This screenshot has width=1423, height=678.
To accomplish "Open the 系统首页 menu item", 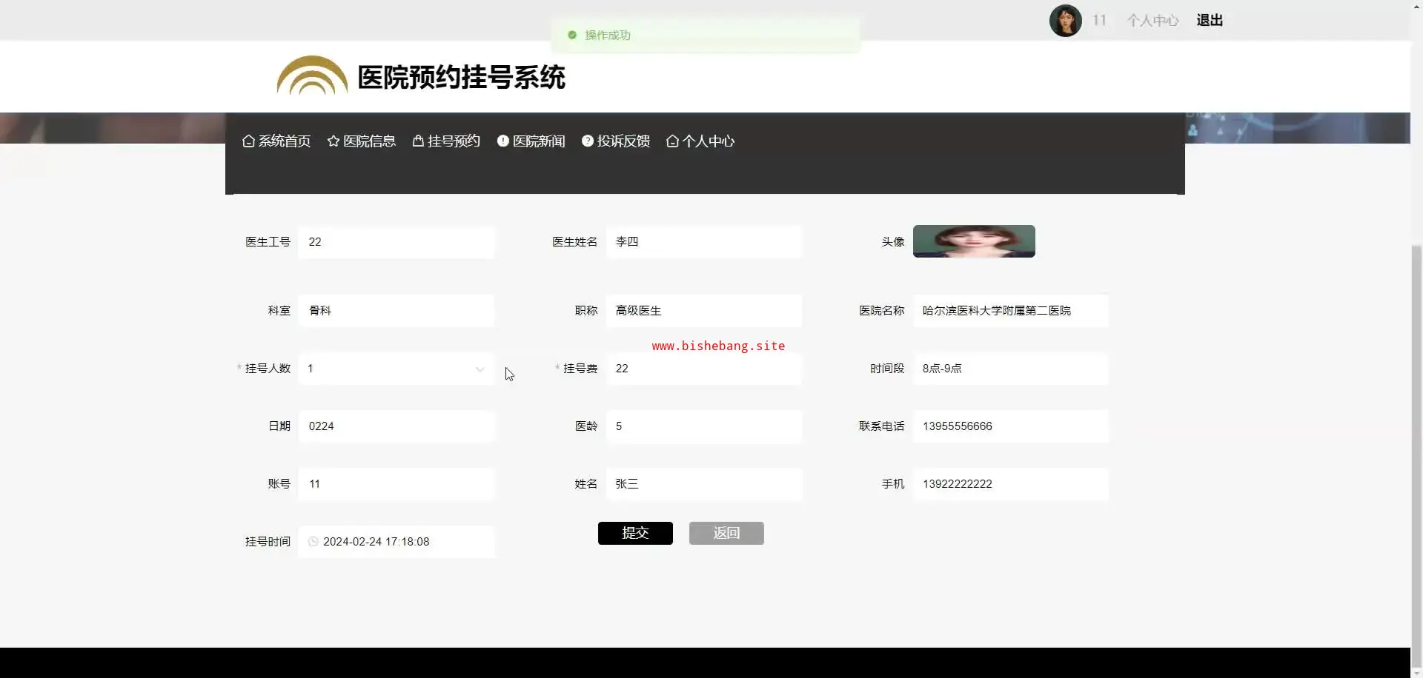I will click(276, 141).
